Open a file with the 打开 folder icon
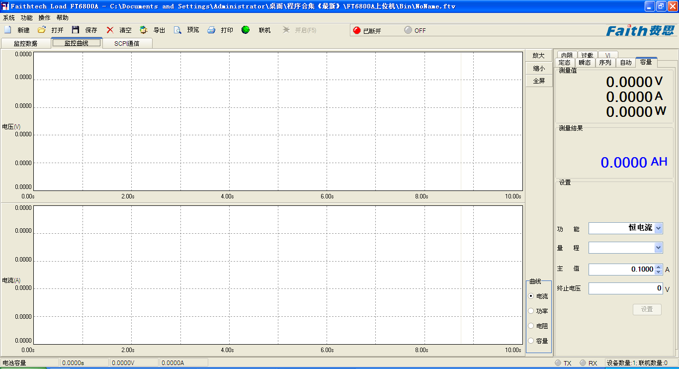 coord(42,30)
